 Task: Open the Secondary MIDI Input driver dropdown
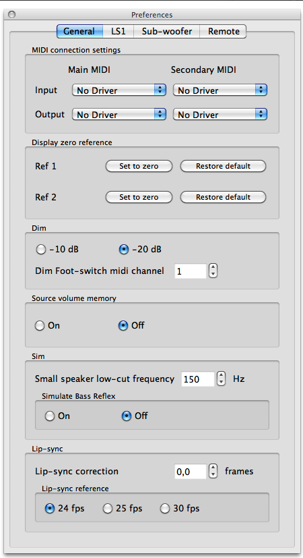[x=220, y=90]
